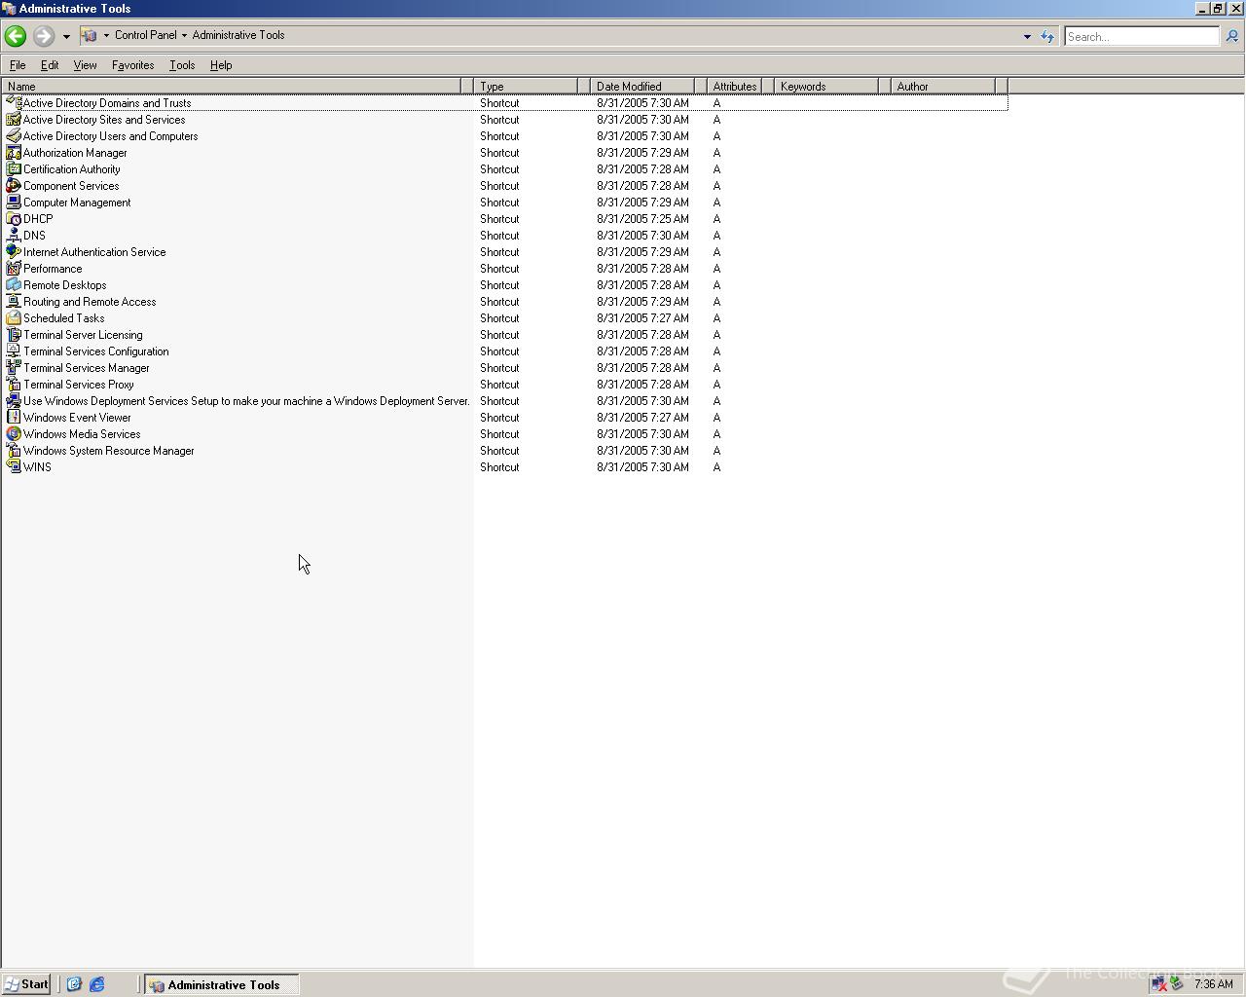Open the File menu
This screenshot has height=997, width=1246.
tap(18, 65)
